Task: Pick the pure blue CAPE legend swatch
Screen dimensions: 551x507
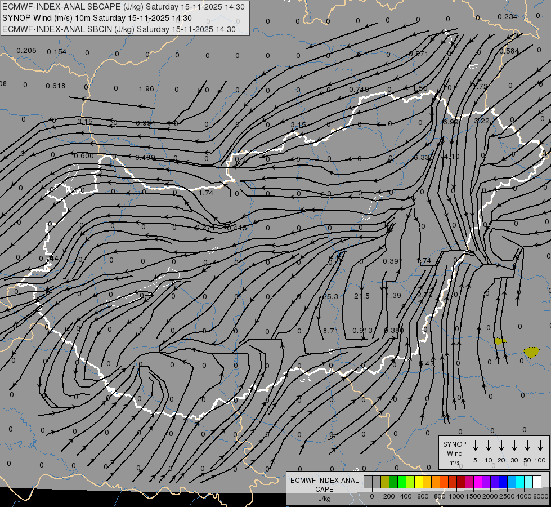Action: tap(503, 482)
